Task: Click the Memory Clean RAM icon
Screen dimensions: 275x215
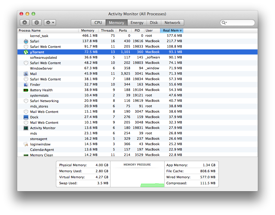Action: tap(26, 155)
